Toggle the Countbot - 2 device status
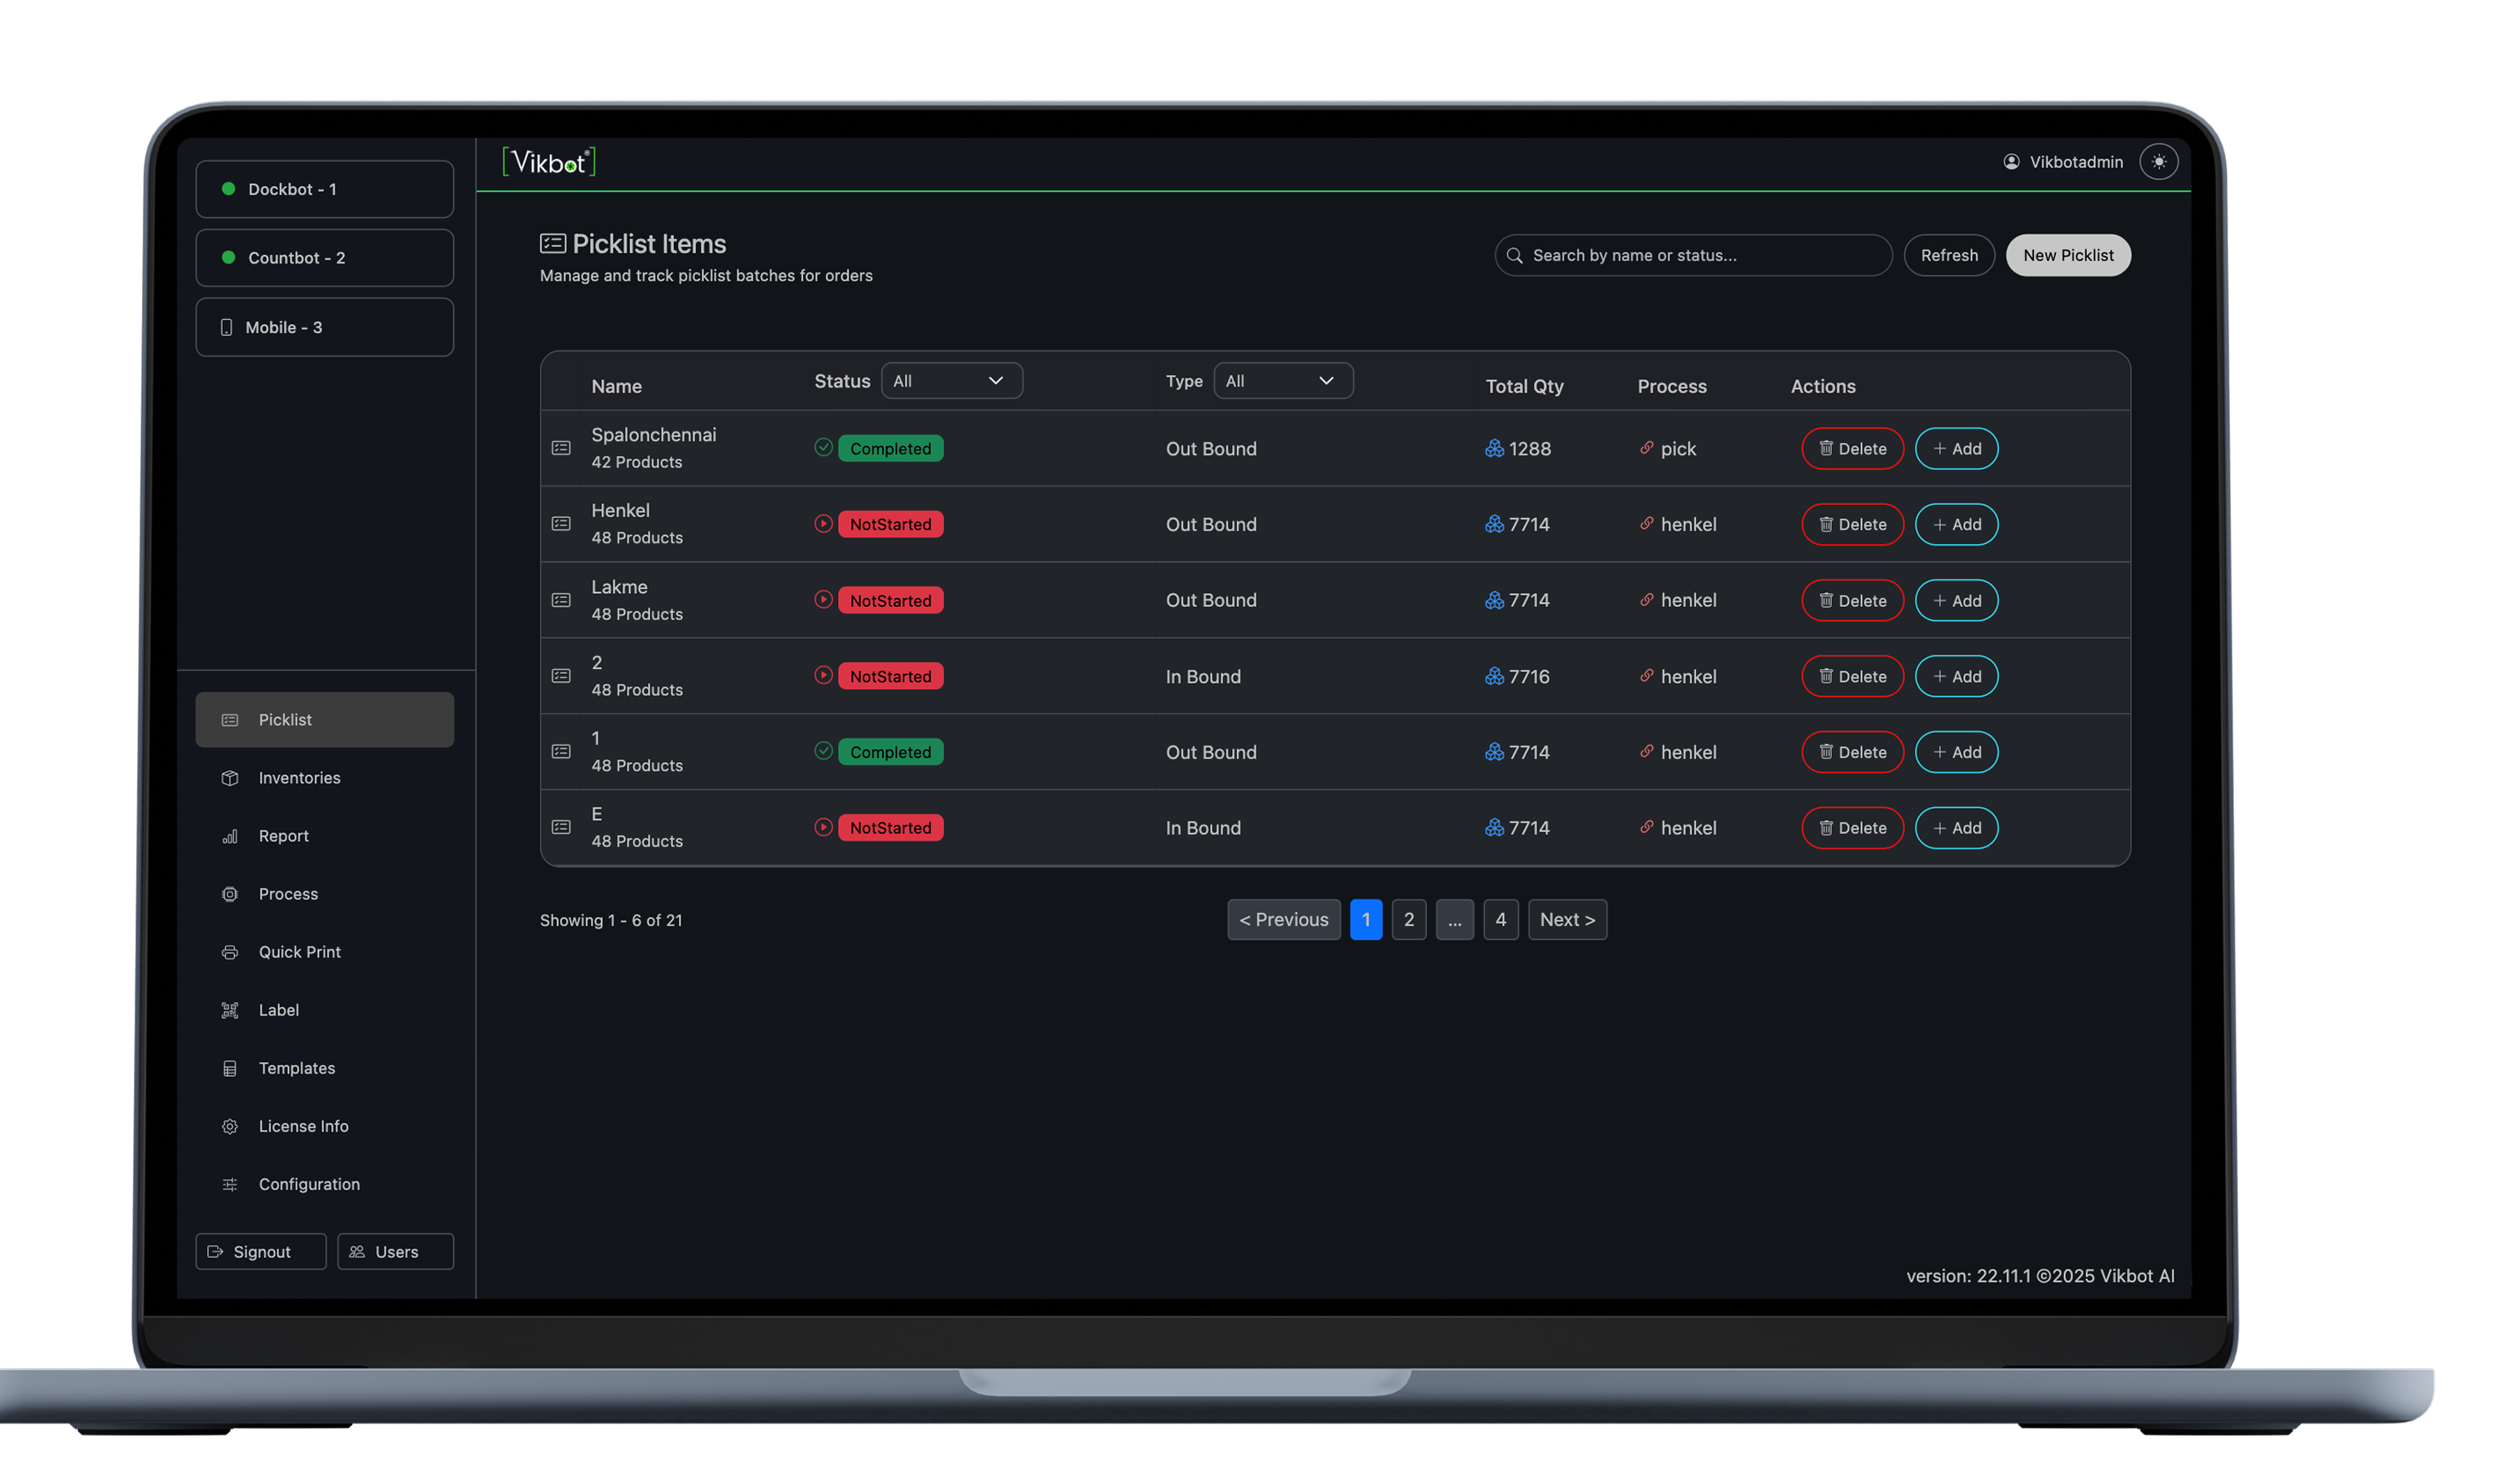The image size is (2513, 1484). click(x=228, y=257)
